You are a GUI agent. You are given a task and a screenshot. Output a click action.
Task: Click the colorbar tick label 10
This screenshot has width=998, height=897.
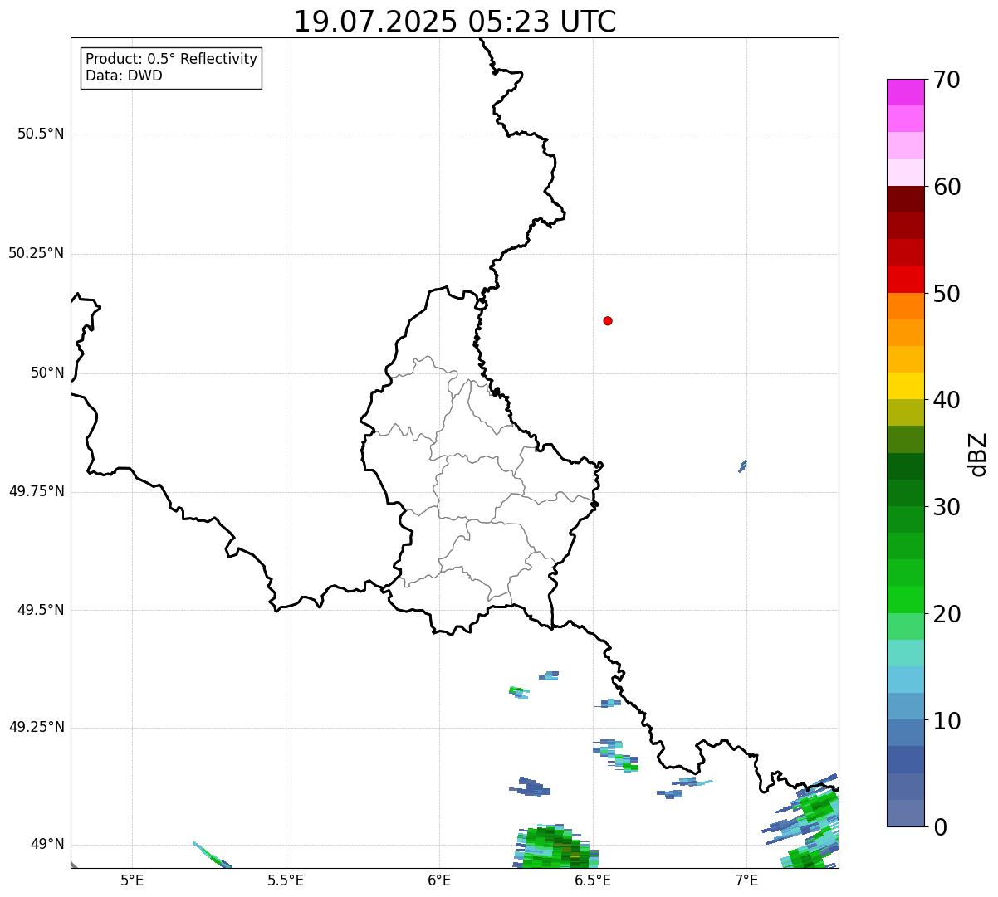pyautogui.click(x=947, y=721)
